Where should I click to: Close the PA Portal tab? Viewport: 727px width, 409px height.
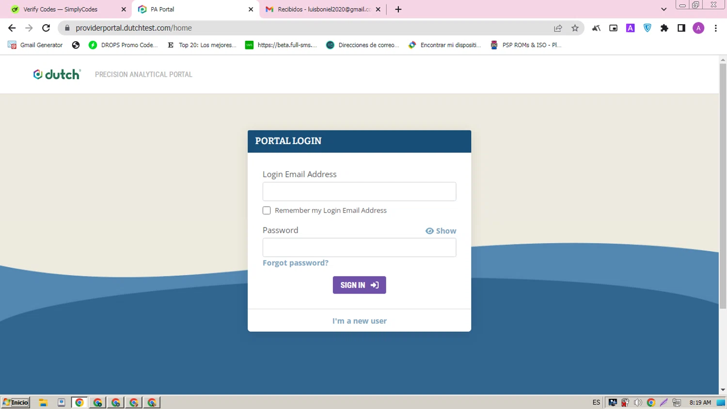pos(251,9)
